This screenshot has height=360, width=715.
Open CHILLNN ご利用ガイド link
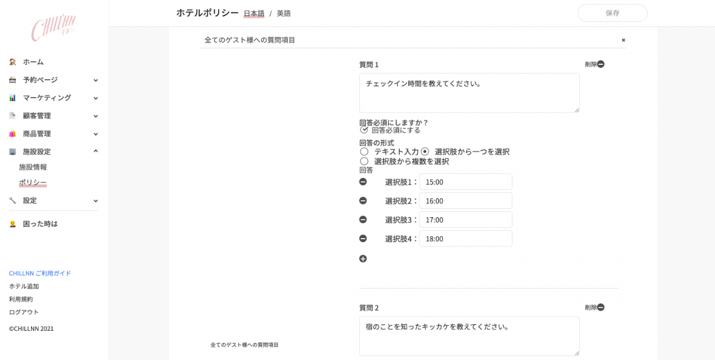pos(40,273)
